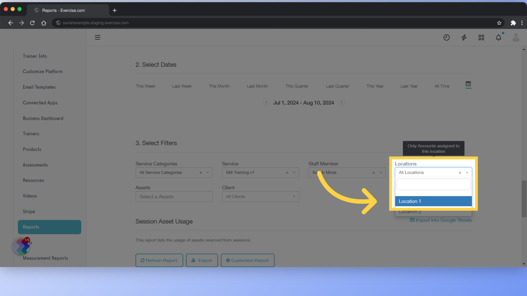Click the Refresh Report button
The width and height of the screenshot is (527, 296).
click(x=159, y=260)
